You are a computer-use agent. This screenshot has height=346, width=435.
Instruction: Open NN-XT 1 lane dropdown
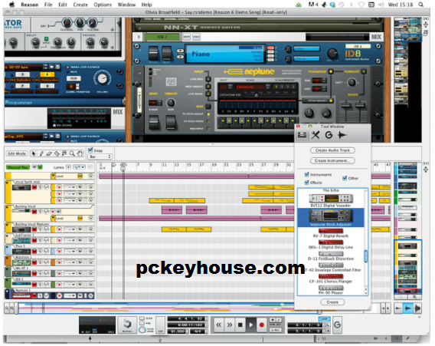coord(70,273)
